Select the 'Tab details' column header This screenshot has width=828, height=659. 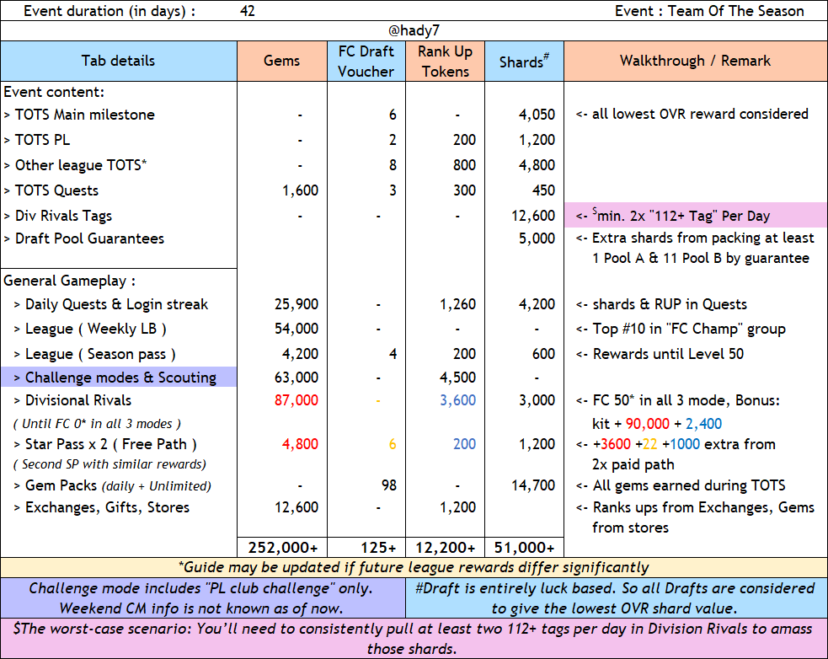pos(118,61)
